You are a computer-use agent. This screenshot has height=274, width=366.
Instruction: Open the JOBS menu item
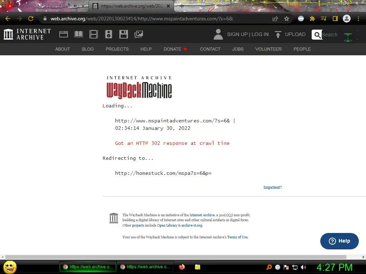pyautogui.click(x=238, y=49)
